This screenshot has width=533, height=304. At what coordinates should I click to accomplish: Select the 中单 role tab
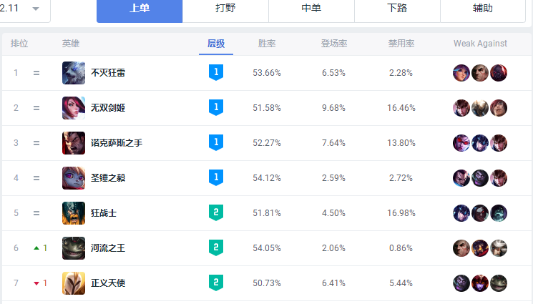click(311, 9)
